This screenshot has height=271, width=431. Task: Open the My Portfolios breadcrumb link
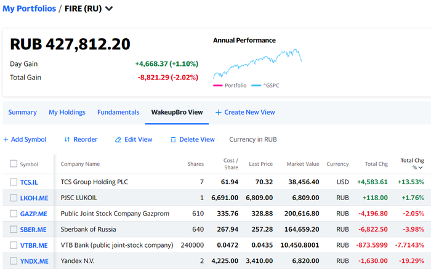tap(28, 9)
